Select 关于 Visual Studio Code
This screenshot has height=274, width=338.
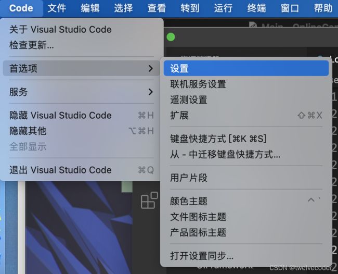82,29
